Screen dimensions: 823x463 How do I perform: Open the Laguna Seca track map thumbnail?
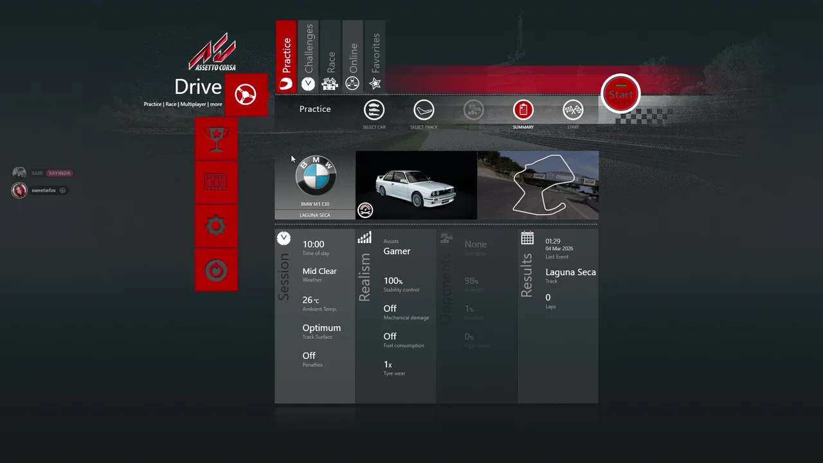tap(538, 185)
